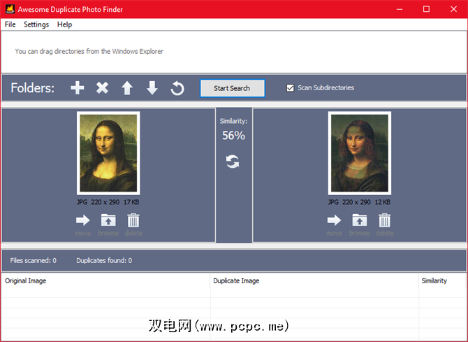
Task: Click the delete trash icon under left image
Action: click(133, 220)
